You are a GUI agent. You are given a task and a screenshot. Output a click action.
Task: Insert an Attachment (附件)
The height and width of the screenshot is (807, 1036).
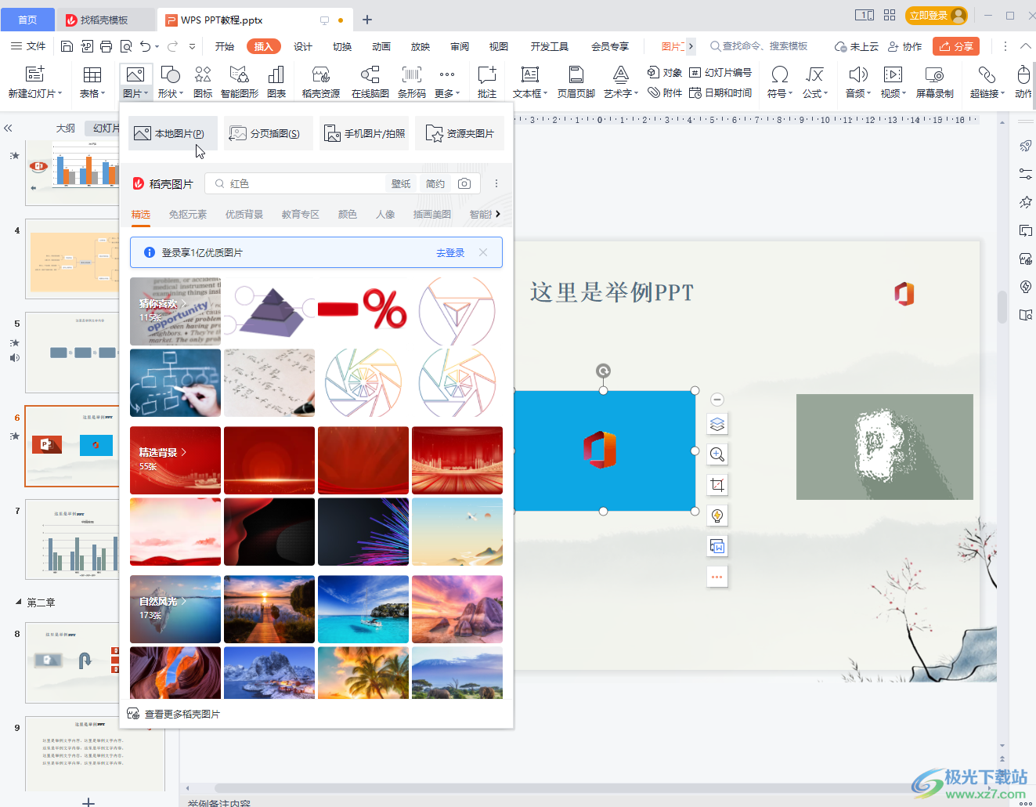coord(665,92)
